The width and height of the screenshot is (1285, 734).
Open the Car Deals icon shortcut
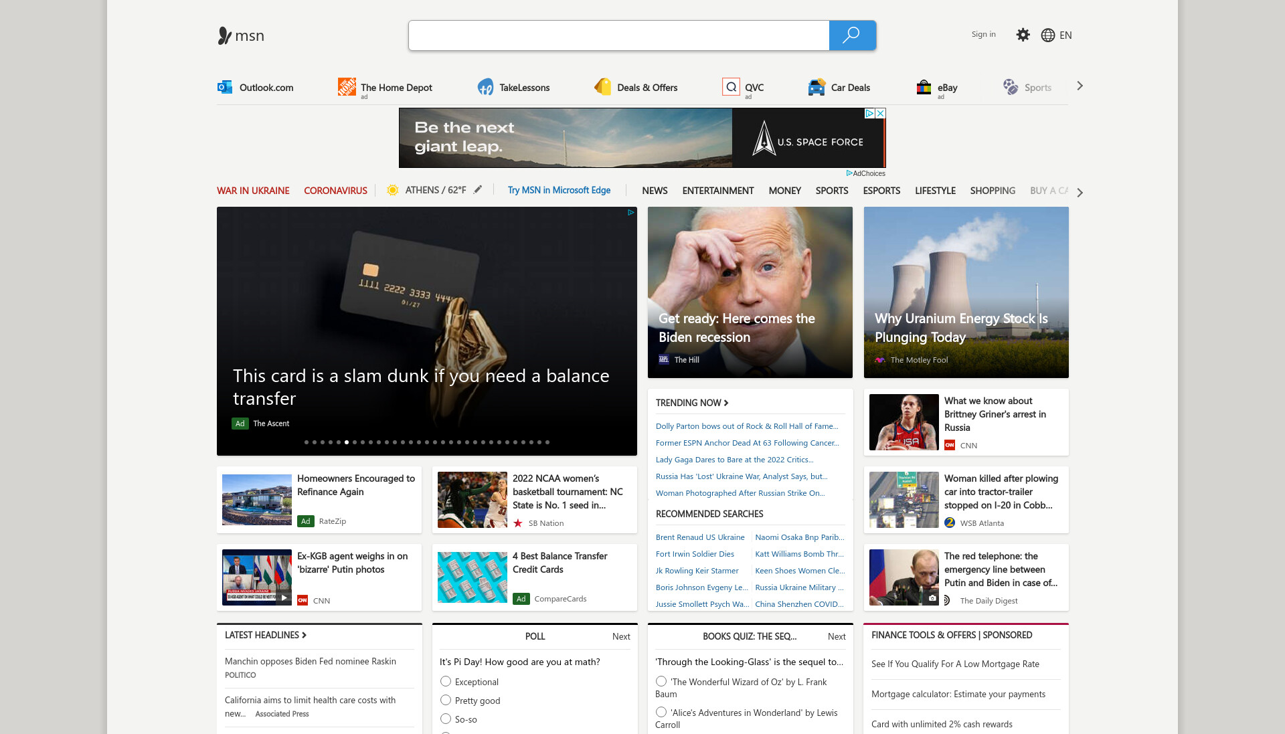click(817, 87)
